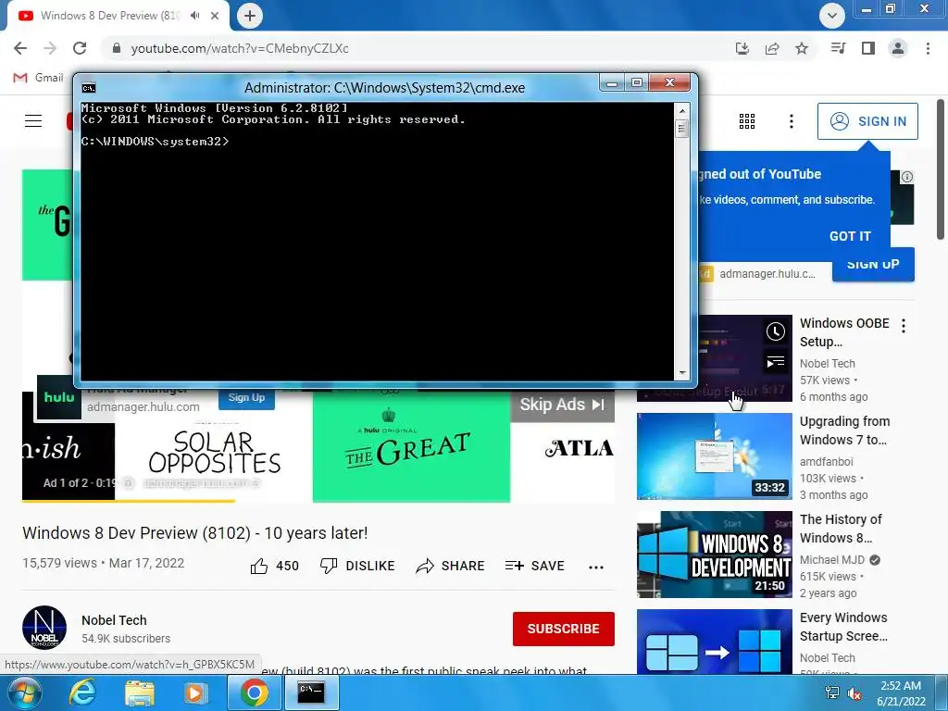Click Add to queue on OOBE thumbnail
The image size is (948, 711).
click(776, 362)
